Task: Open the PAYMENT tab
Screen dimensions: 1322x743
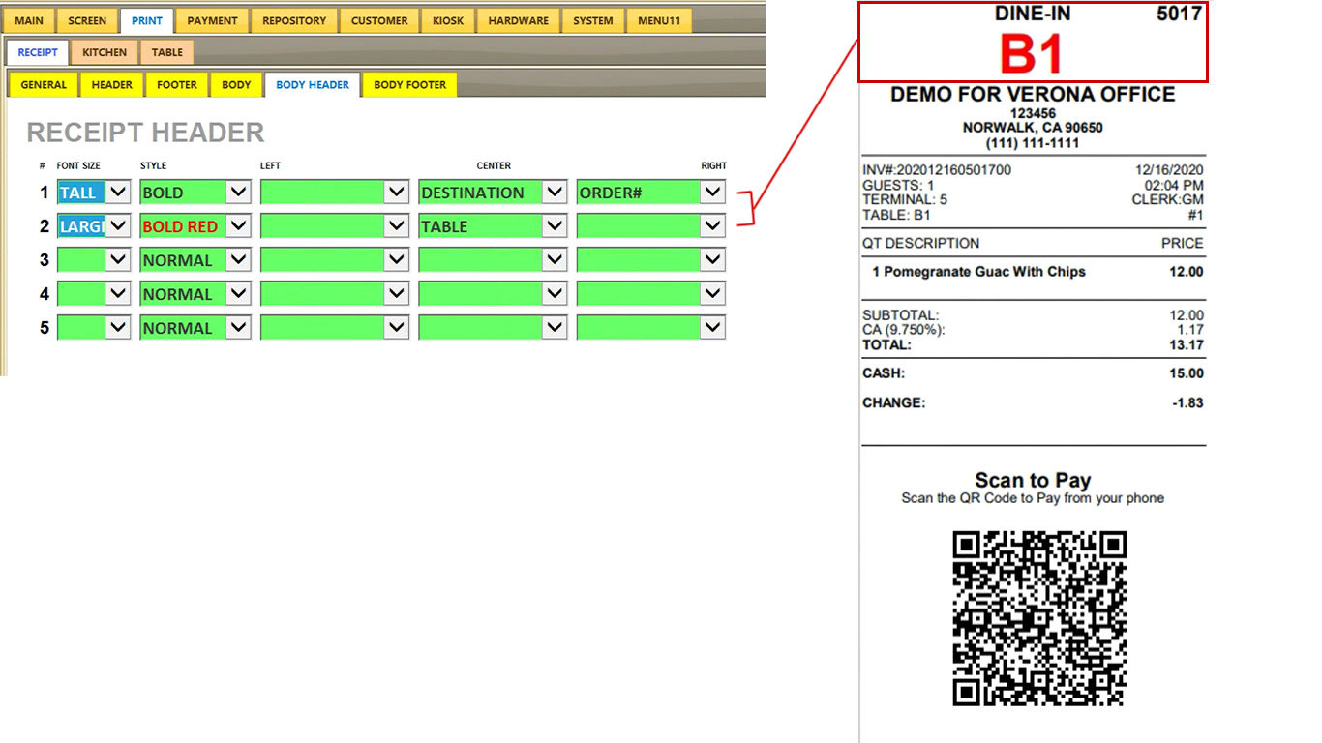Action: (x=213, y=21)
